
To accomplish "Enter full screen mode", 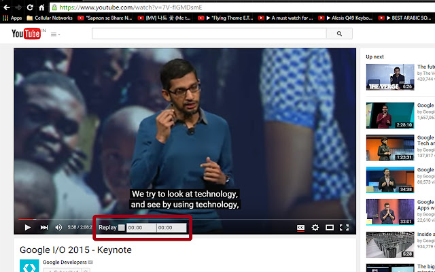I will (345, 228).
